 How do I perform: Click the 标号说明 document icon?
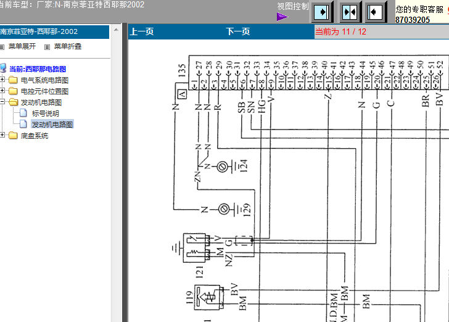[x=23, y=113]
